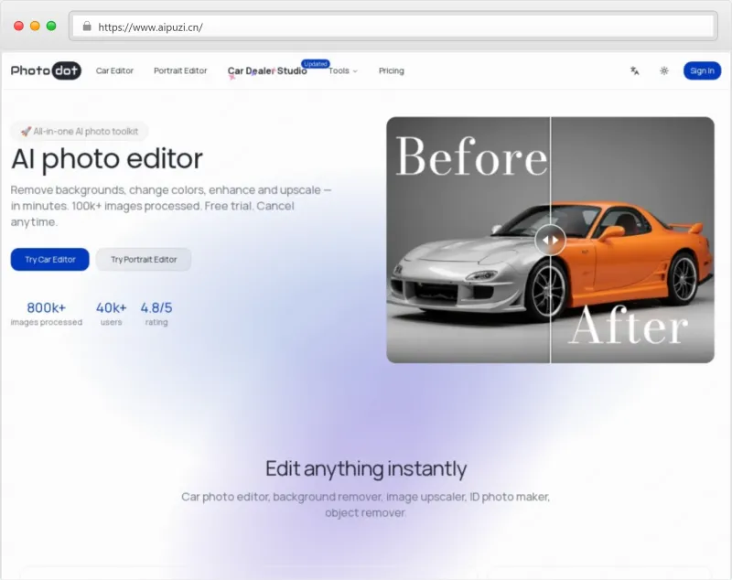
Task: Open the Photo dot logo home link
Action: (46, 71)
